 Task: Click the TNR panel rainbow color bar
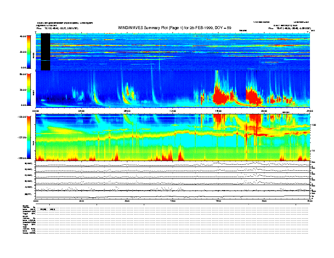[x=29, y=137]
